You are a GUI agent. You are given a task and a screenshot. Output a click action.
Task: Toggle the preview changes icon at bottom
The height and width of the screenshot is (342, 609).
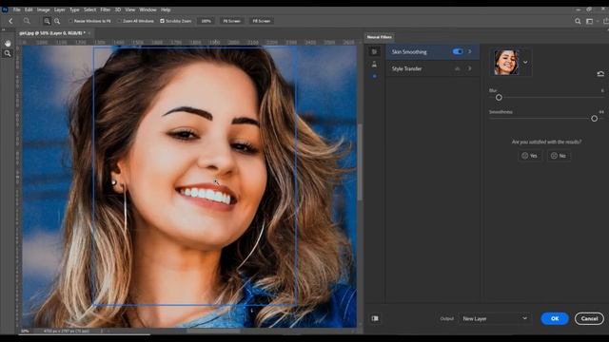click(x=375, y=318)
